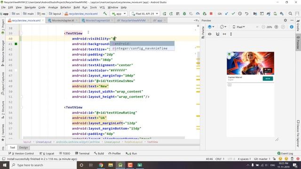Open the app run configuration dropdown

point(119,14)
